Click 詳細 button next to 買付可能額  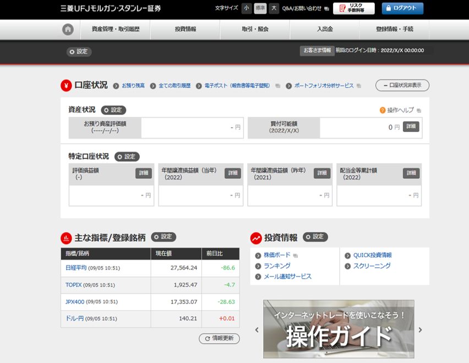[x=411, y=127]
